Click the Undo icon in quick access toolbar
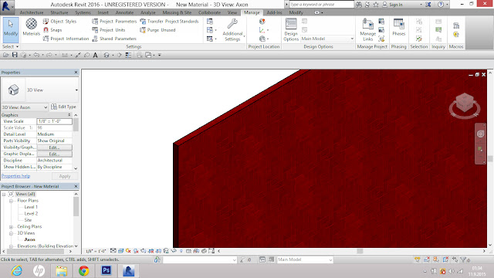The height and width of the screenshot is (278, 494). pos(36,55)
